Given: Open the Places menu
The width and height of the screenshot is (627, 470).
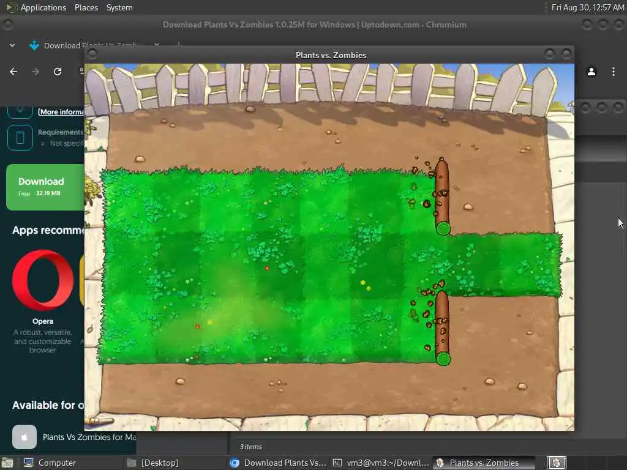Looking at the screenshot, I should [x=86, y=7].
